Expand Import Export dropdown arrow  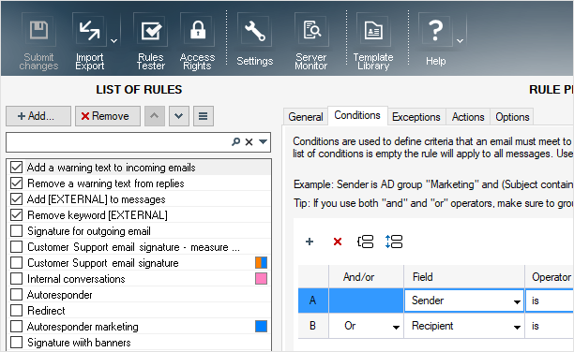click(x=114, y=41)
